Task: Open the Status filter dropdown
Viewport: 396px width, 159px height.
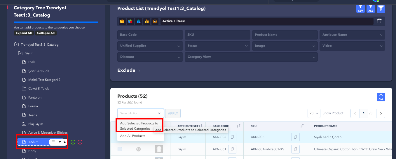Action: [x=217, y=46]
